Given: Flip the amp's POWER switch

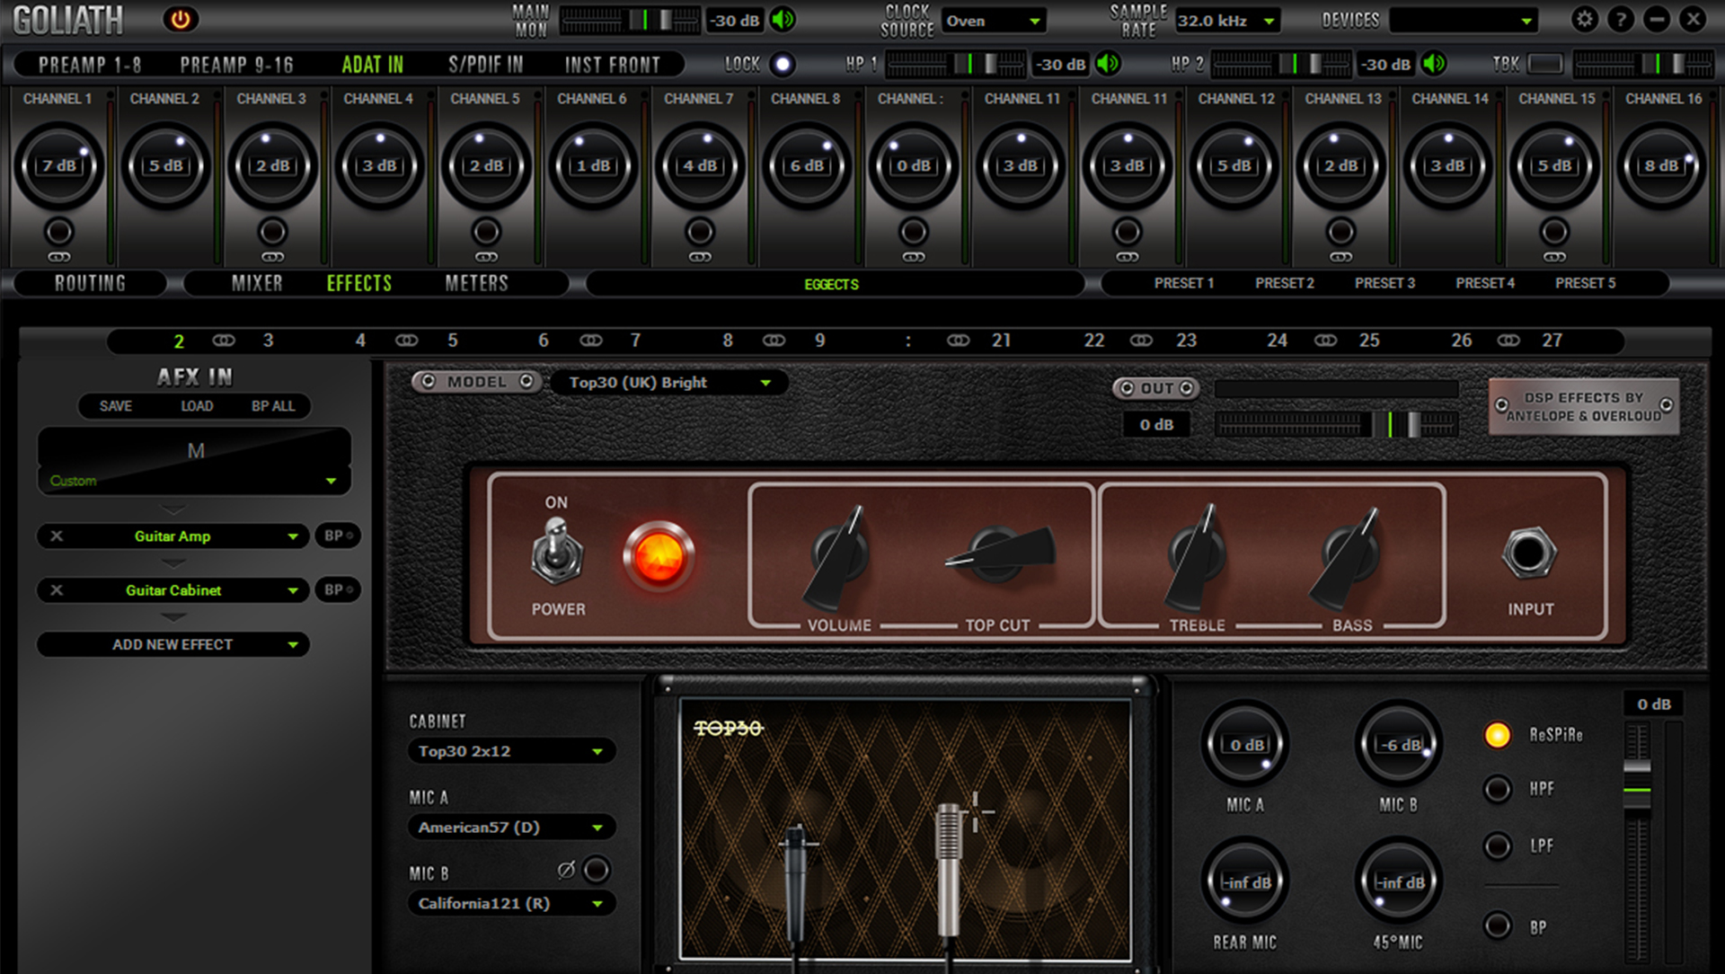Looking at the screenshot, I should (558, 557).
